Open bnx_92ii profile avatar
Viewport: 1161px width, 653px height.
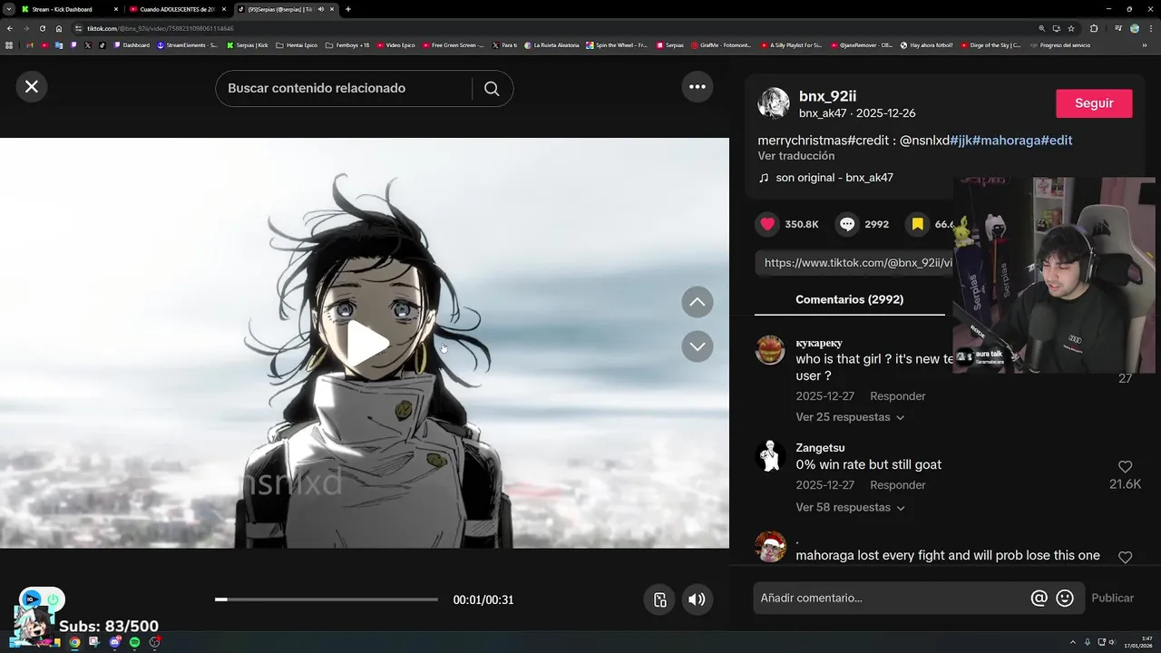(x=774, y=103)
